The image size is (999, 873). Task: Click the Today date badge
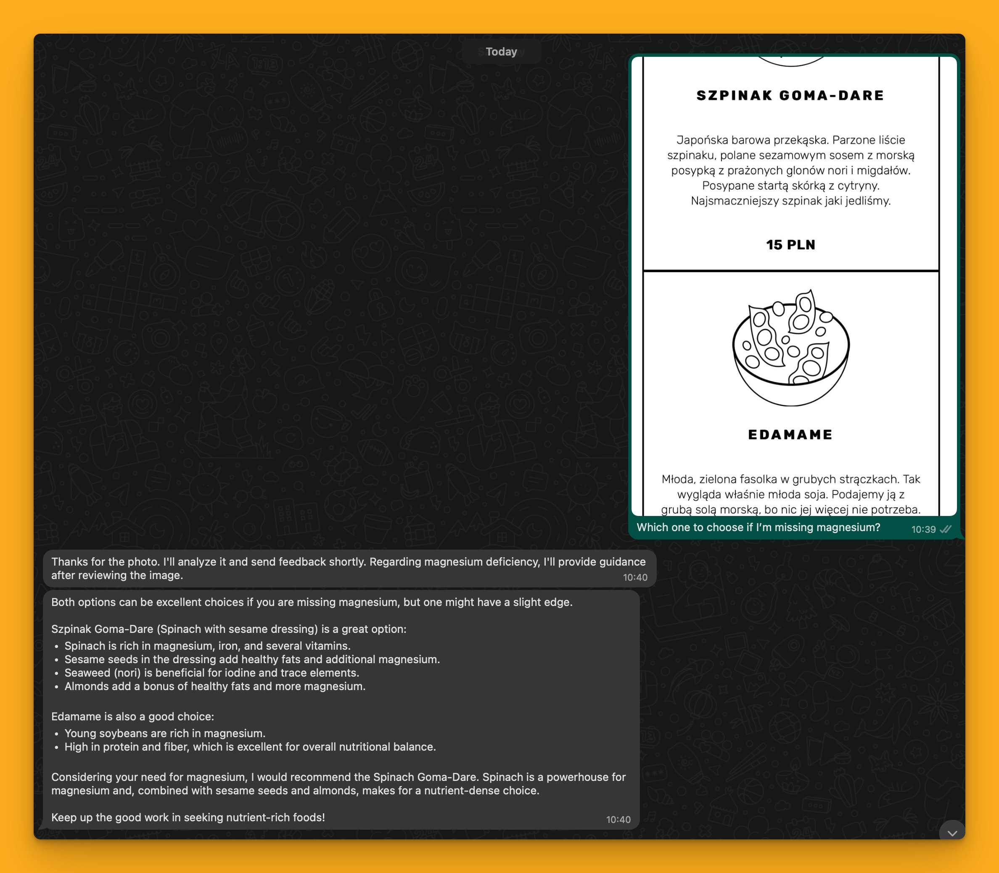(501, 52)
